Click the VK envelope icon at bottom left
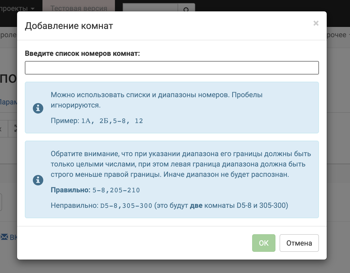350x273 pixels. tap(4, 237)
